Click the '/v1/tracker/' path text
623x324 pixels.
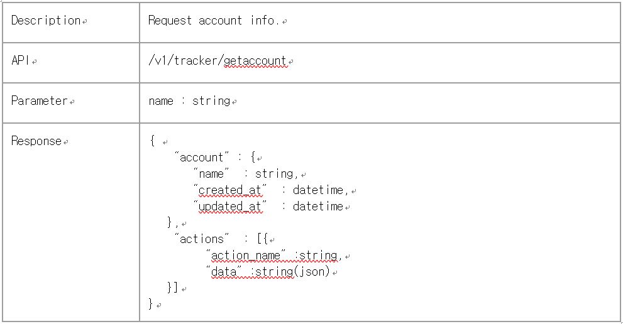click(x=185, y=61)
